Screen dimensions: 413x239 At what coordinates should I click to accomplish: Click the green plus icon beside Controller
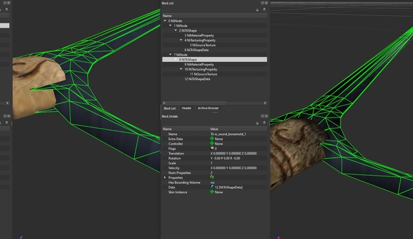(x=212, y=143)
